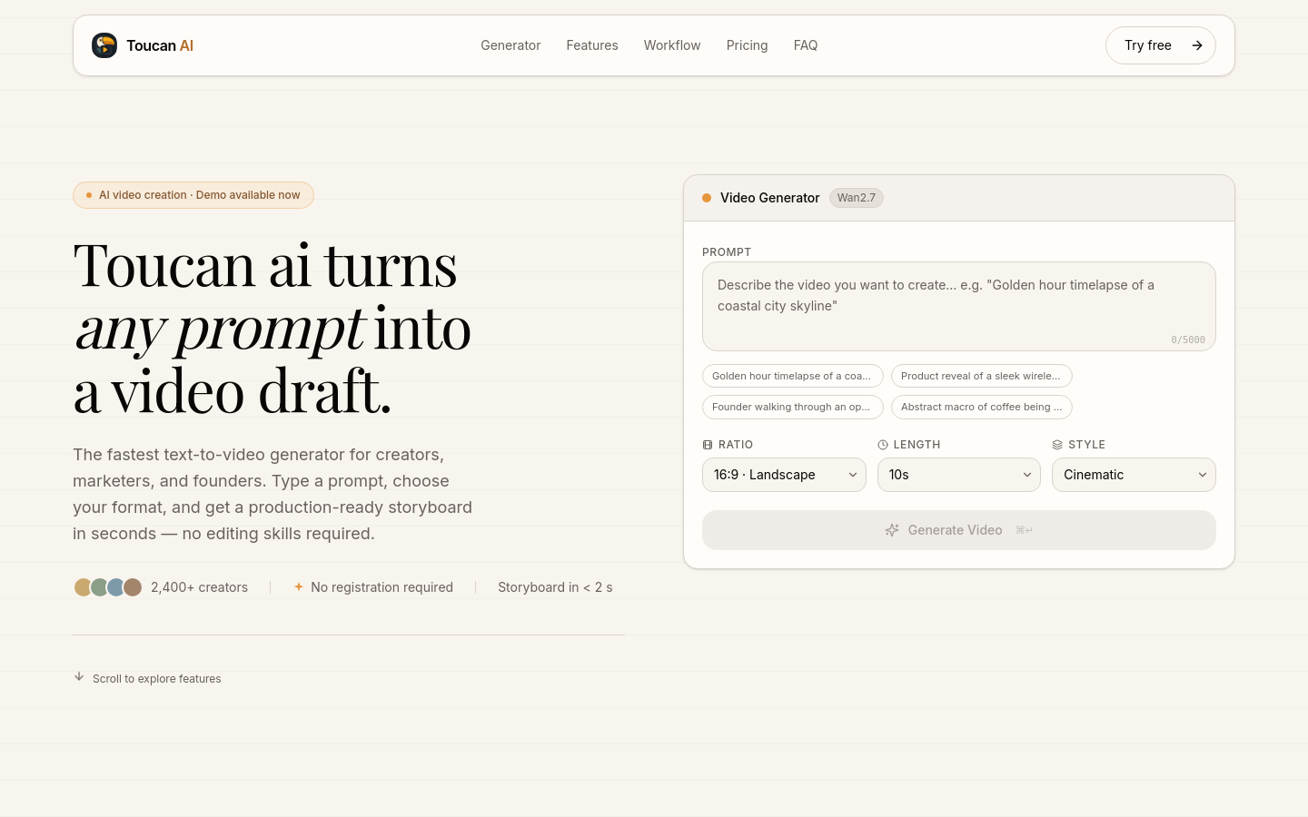Open the Workflow nav link

[x=672, y=45]
